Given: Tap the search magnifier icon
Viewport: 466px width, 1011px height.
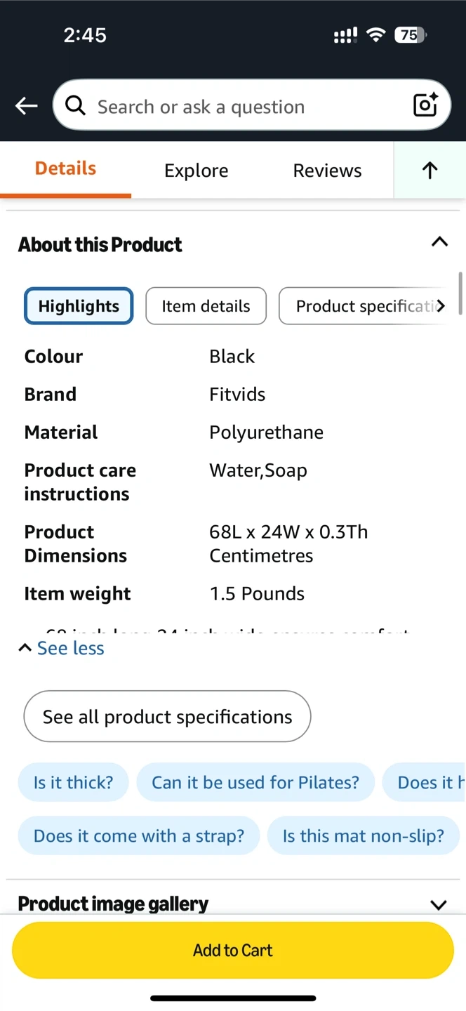Looking at the screenshot, I should [75, 106].
